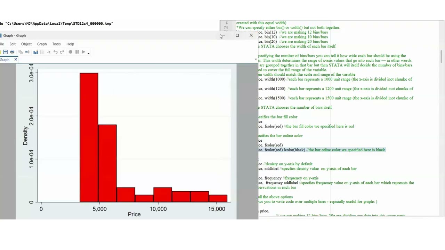Redo the action in the Graph window
Image resolution: width=445 pixels, height=250 pixels.
click(62, 52)
